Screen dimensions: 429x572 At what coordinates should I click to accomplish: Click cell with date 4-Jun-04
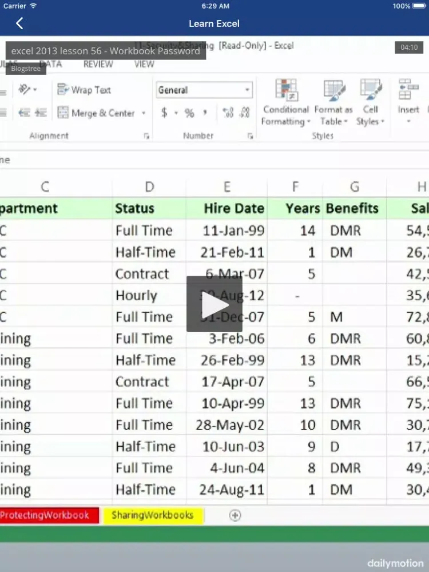tap(227, 468)
